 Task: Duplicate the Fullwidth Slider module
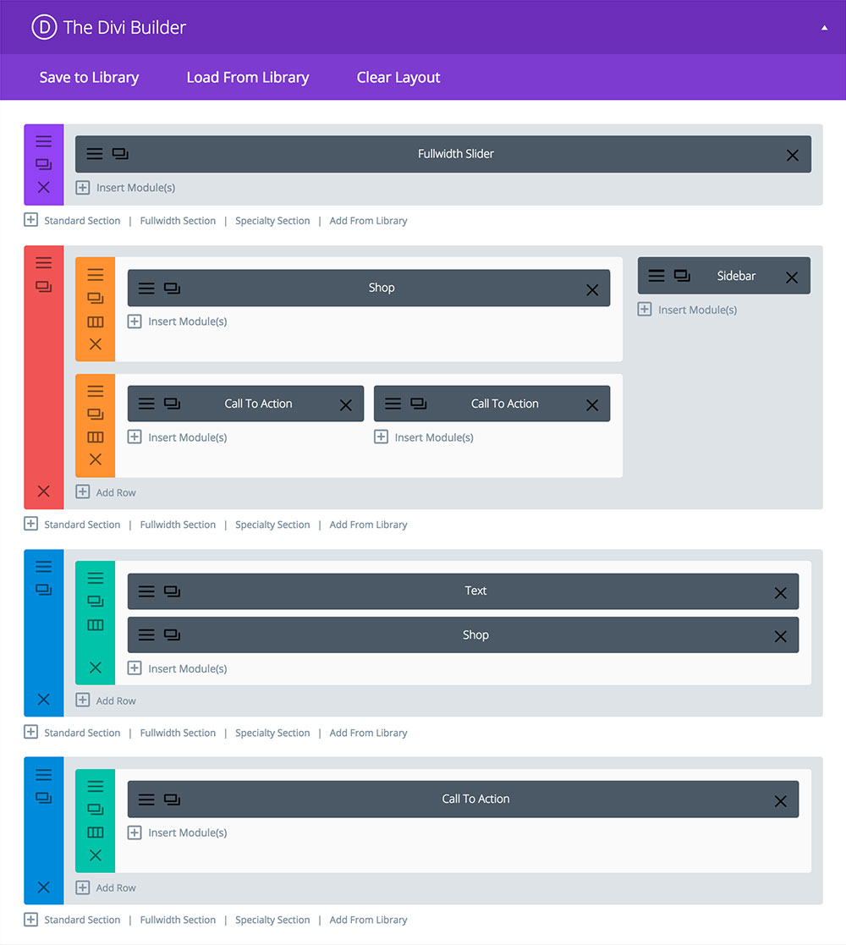point(119,154)
